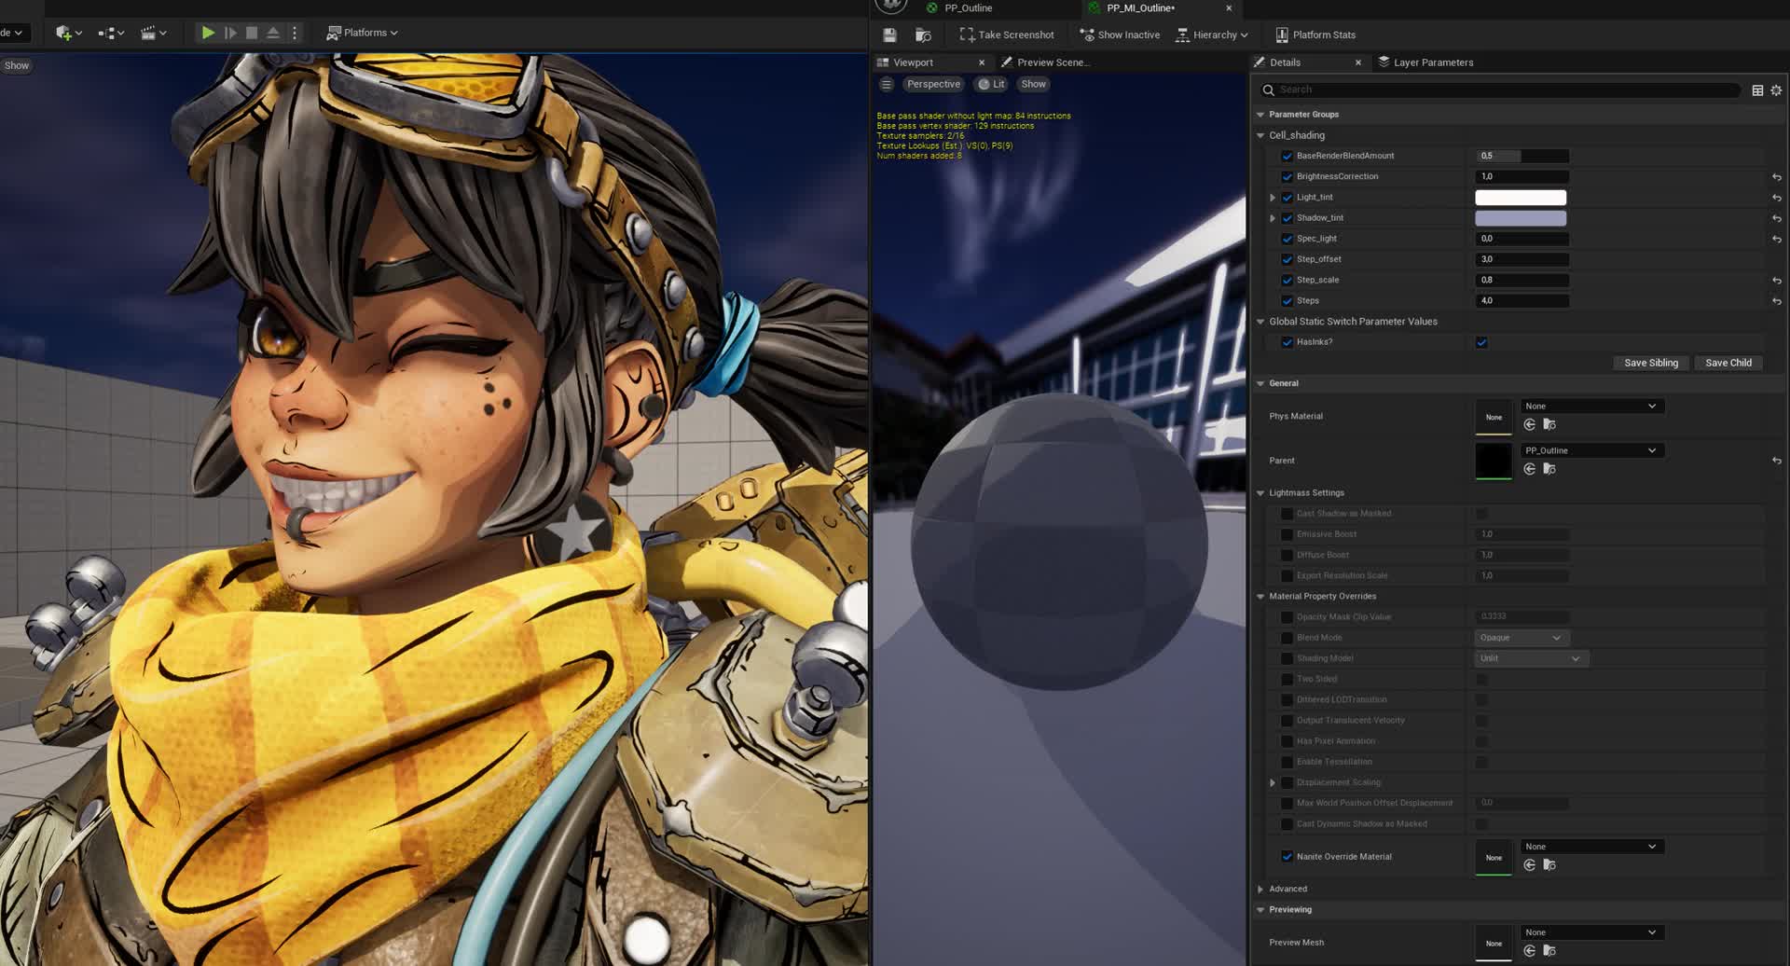Image resolution: width=1790 pixels, height=966 pixels.
Task: Switch to the PP_Outline editor tab
Action: coord(968,8)
